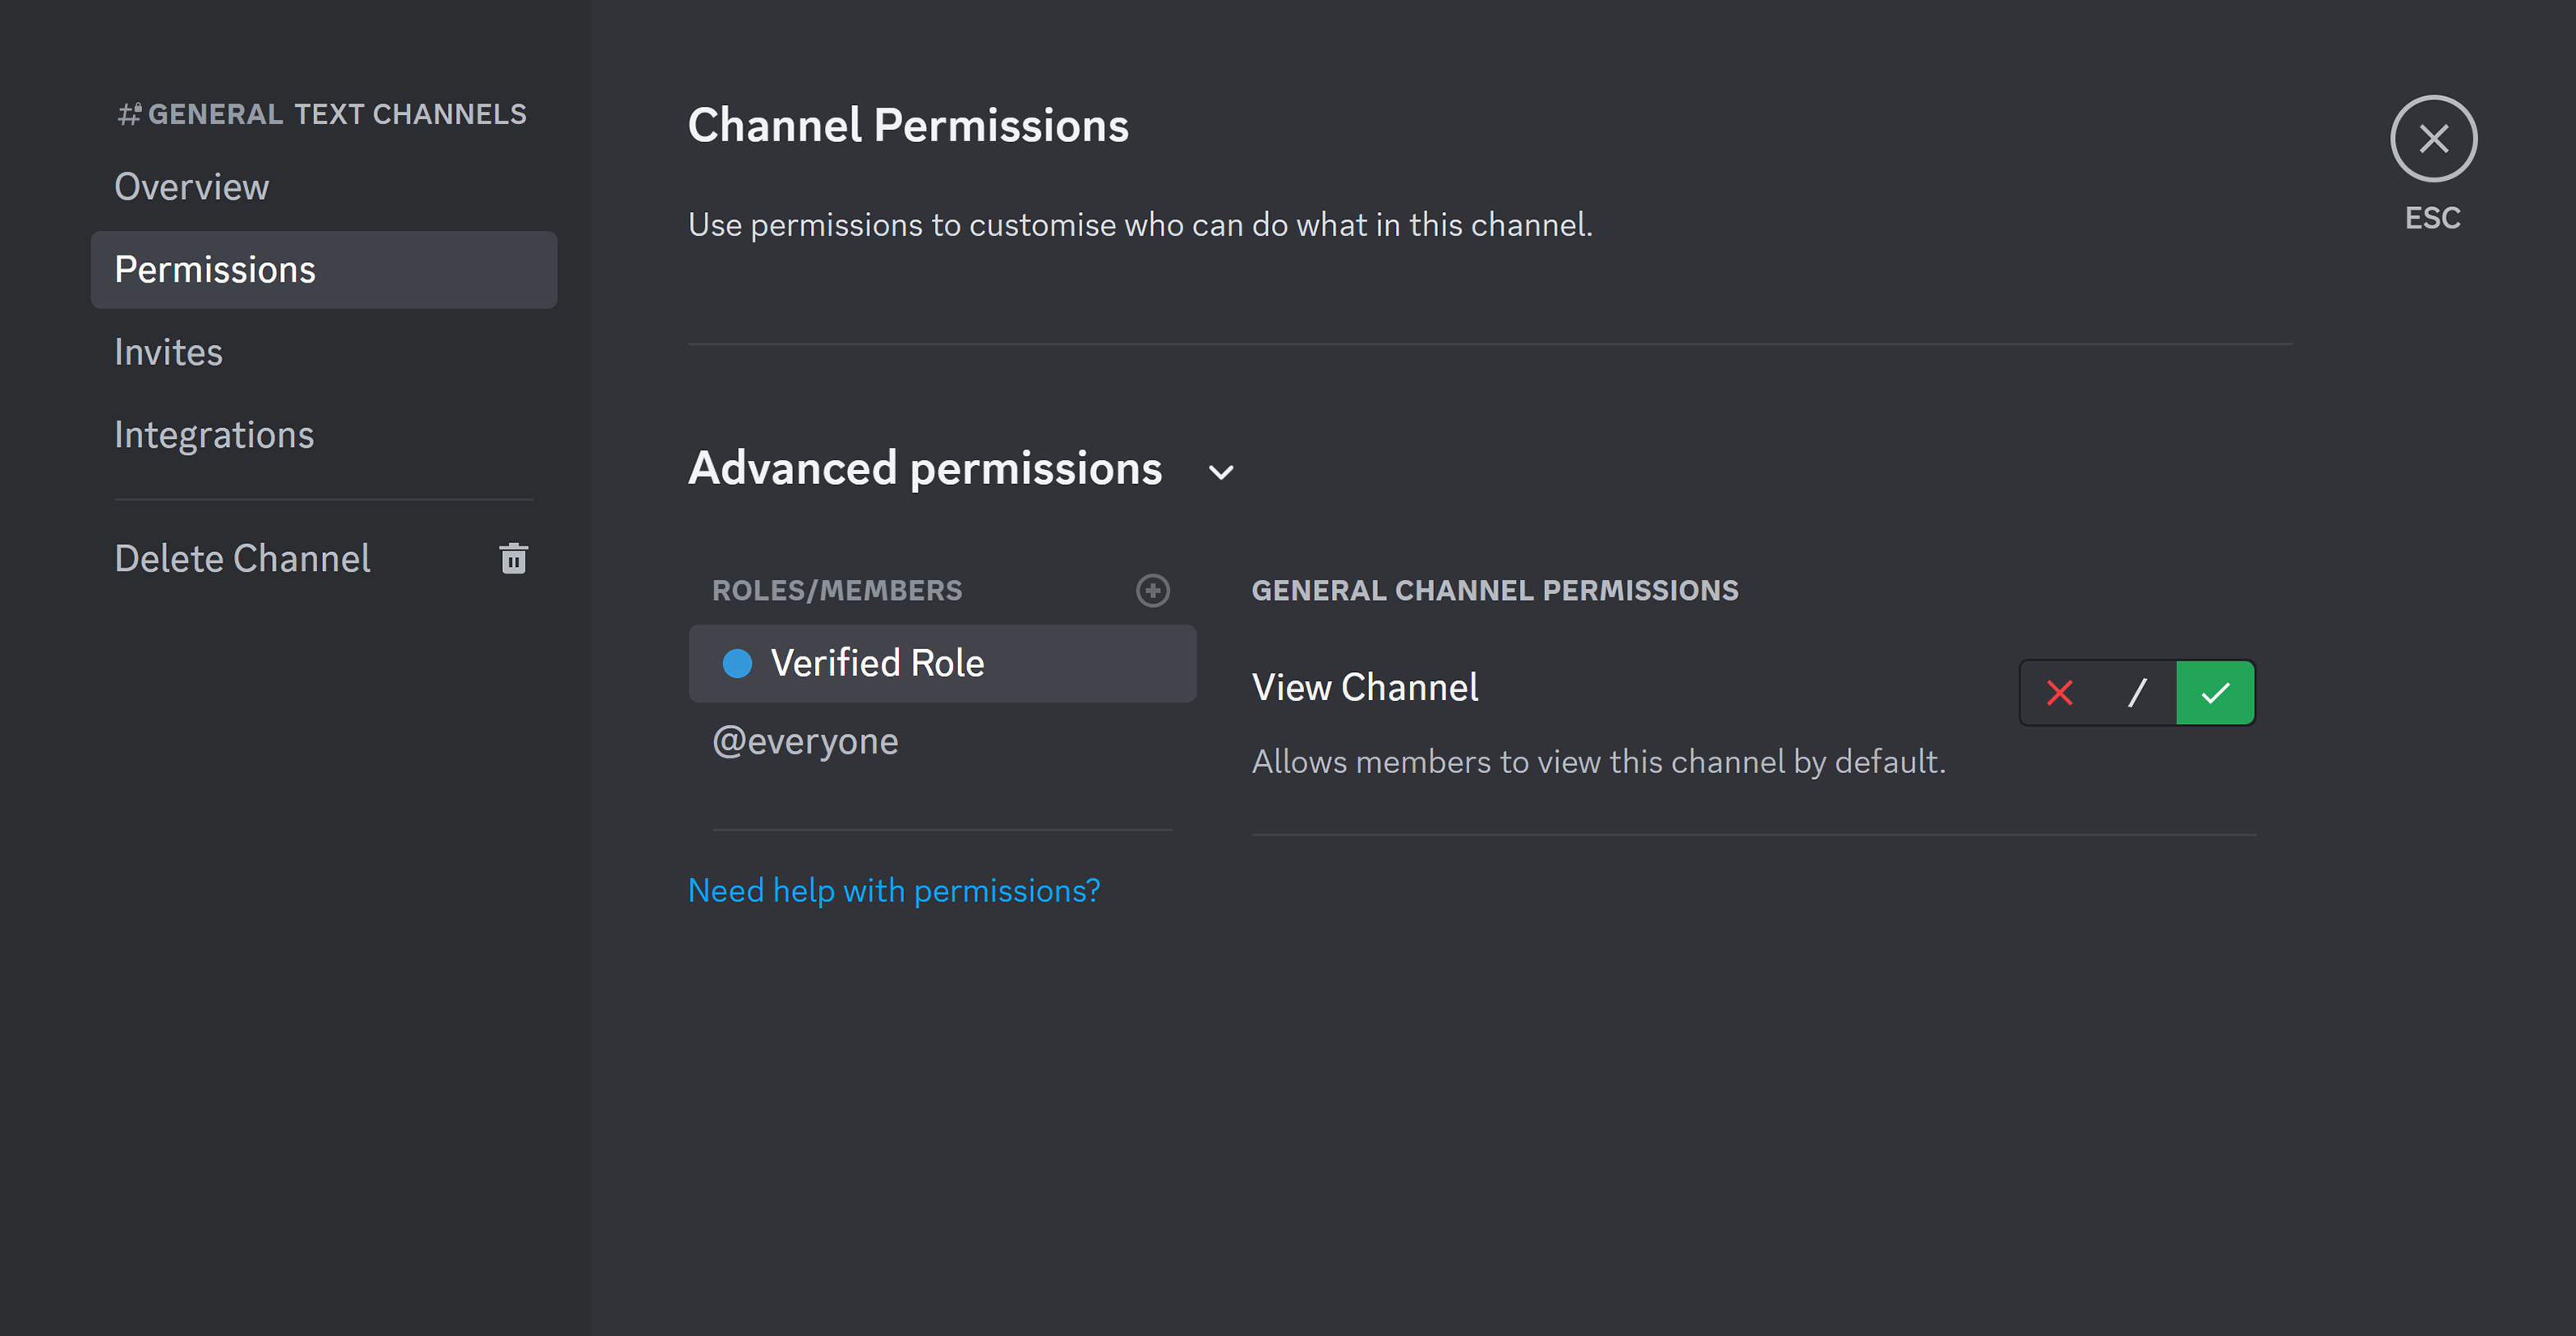Go to the Invites section
The width and height of the screenshot is (2576, 1336).
[168, 352]
